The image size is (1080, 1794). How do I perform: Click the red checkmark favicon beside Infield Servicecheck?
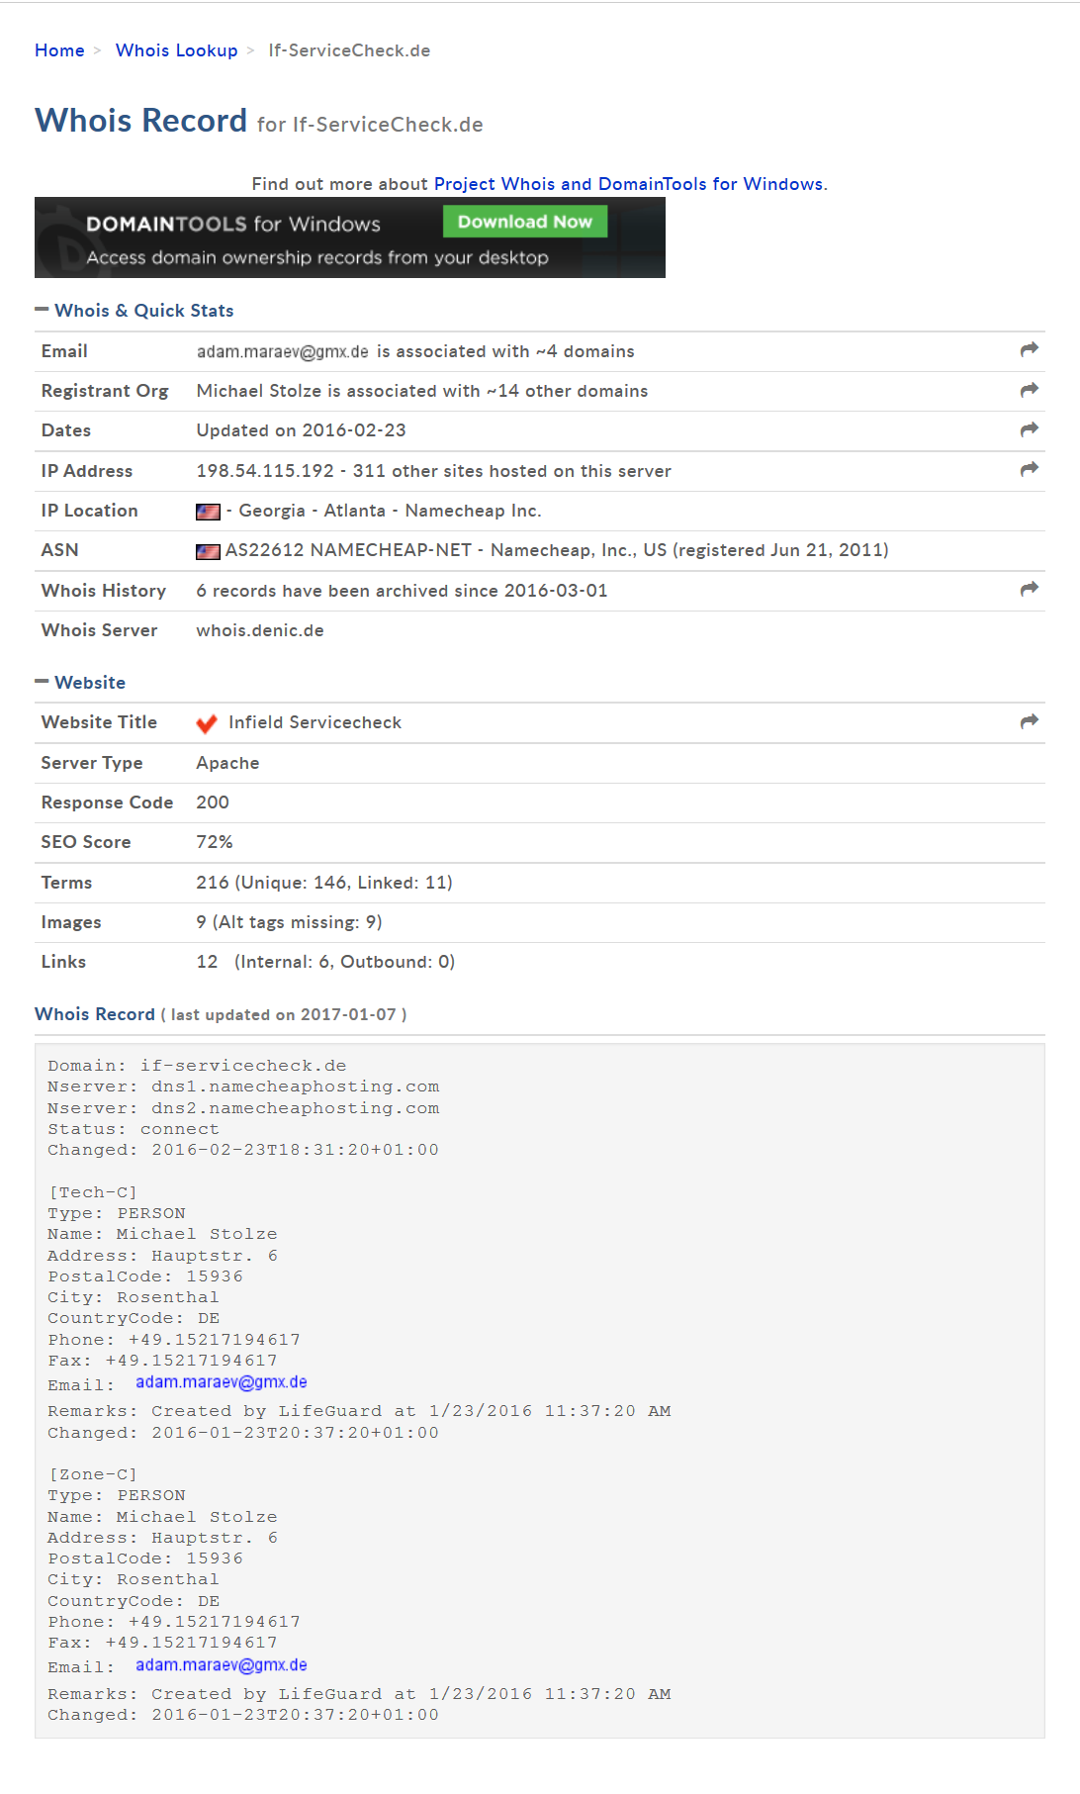(207, 724)
